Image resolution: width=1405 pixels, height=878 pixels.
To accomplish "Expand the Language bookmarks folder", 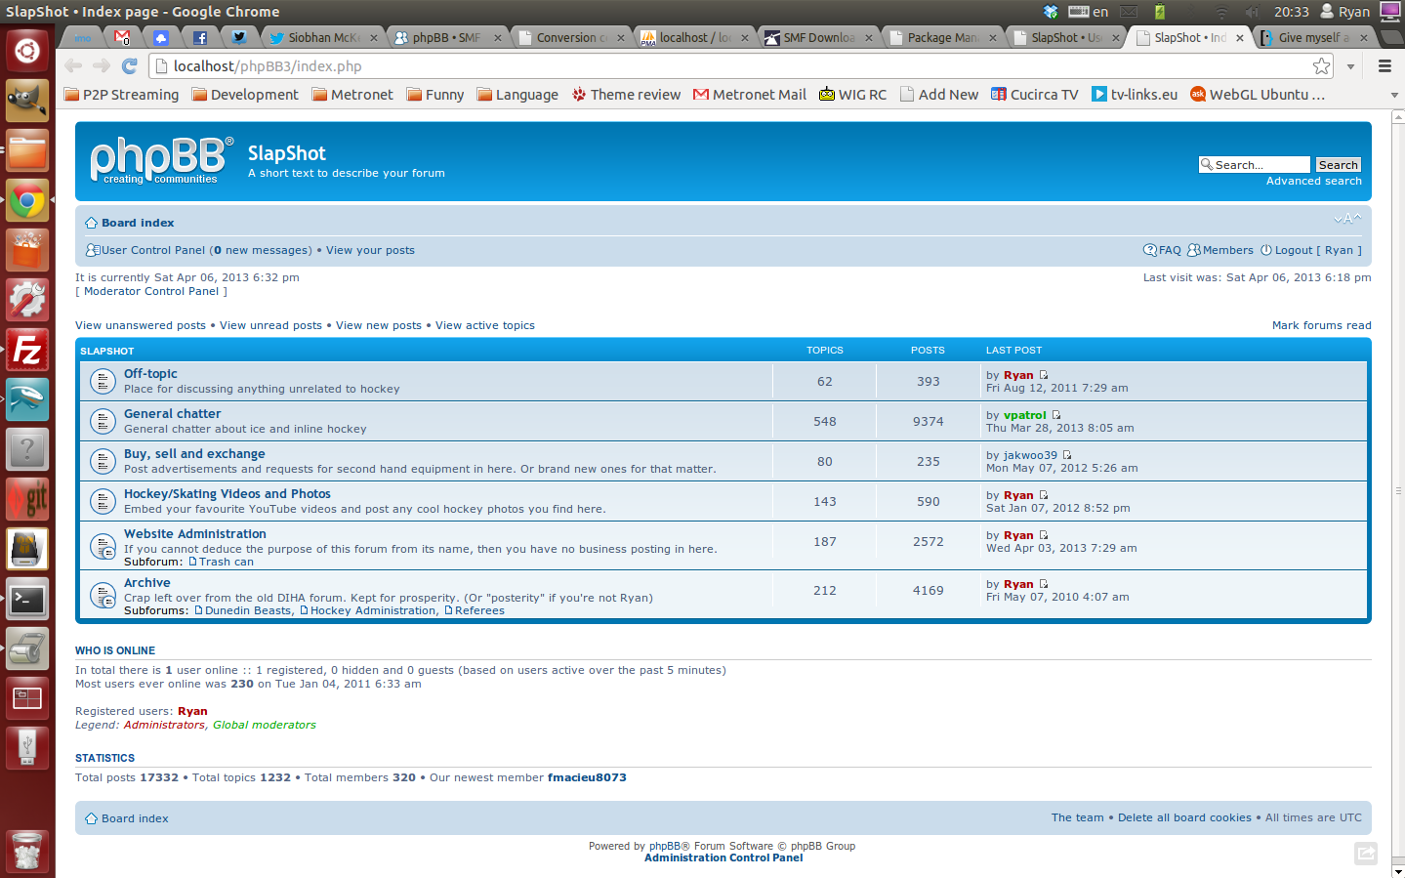I will pos(517,95).
